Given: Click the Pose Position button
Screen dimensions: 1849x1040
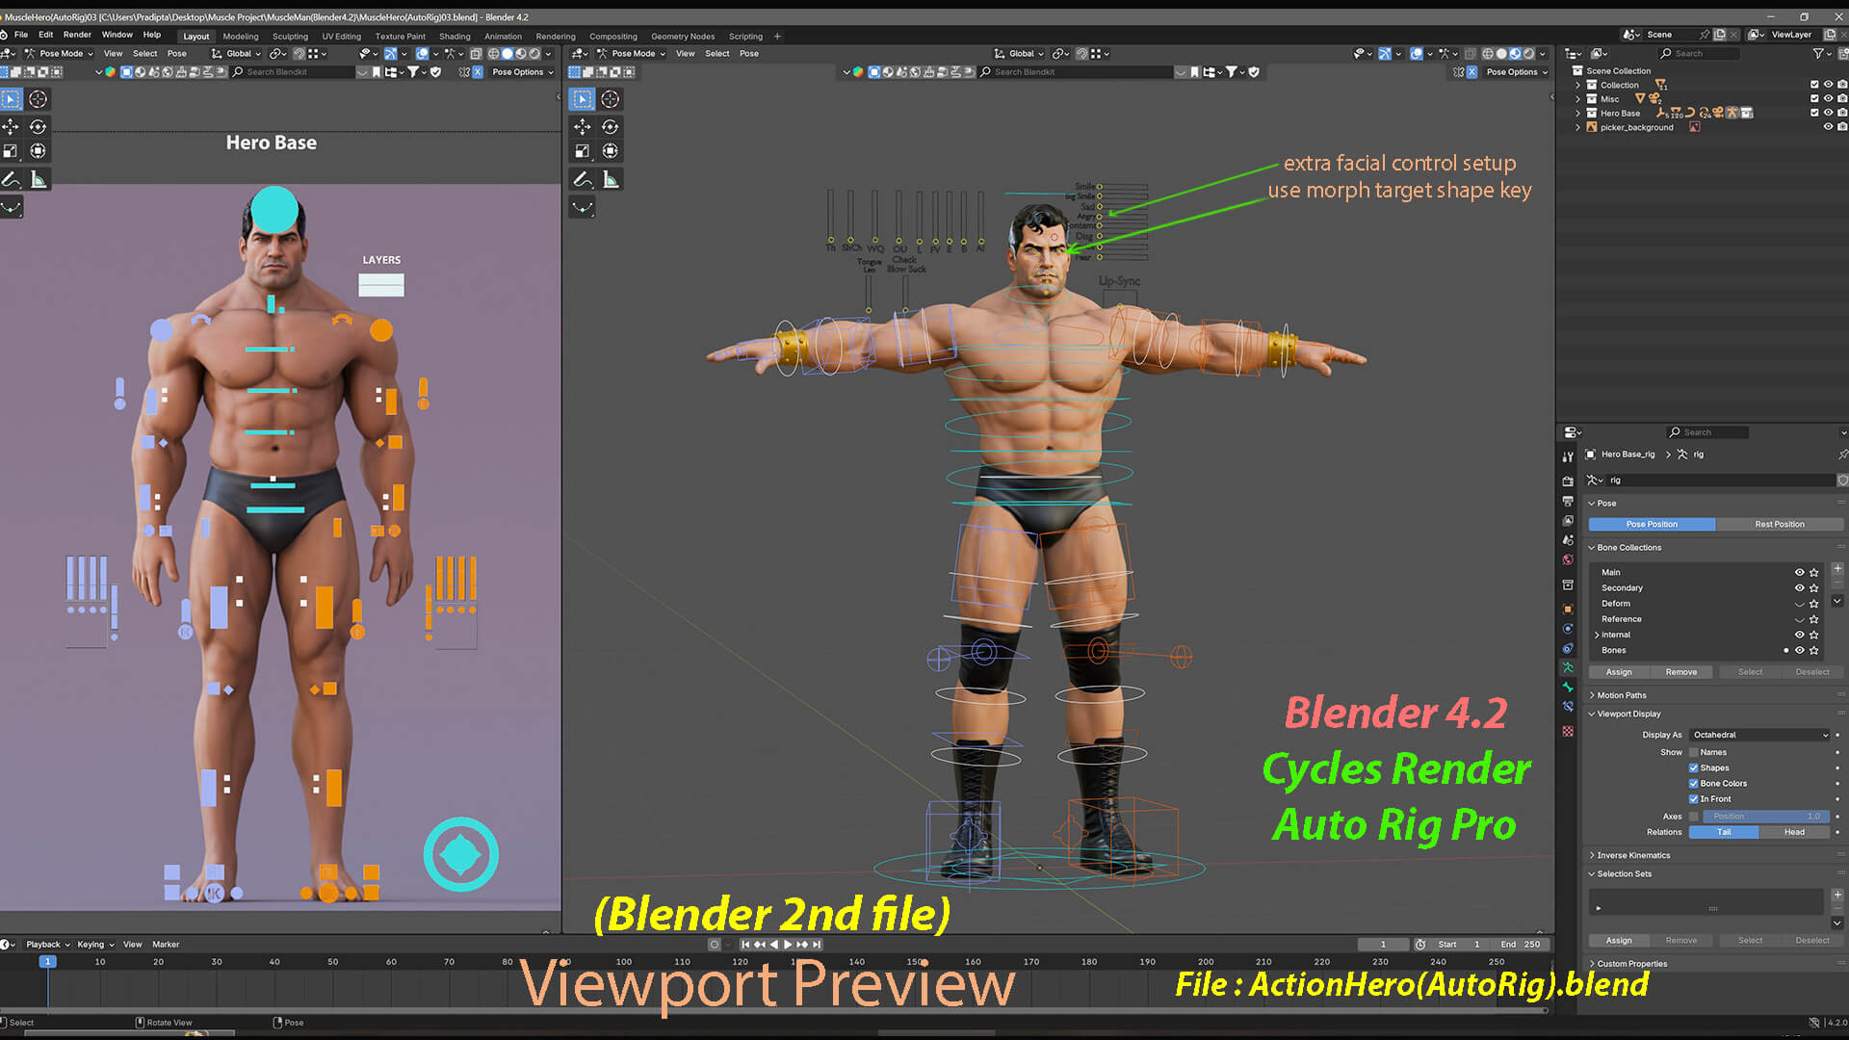Looking at the screenshot, I should (1652, 525).
